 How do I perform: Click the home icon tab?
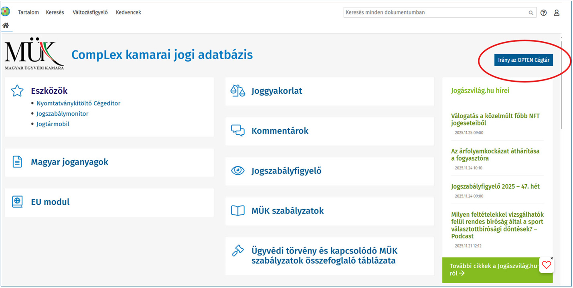(6, 25)
